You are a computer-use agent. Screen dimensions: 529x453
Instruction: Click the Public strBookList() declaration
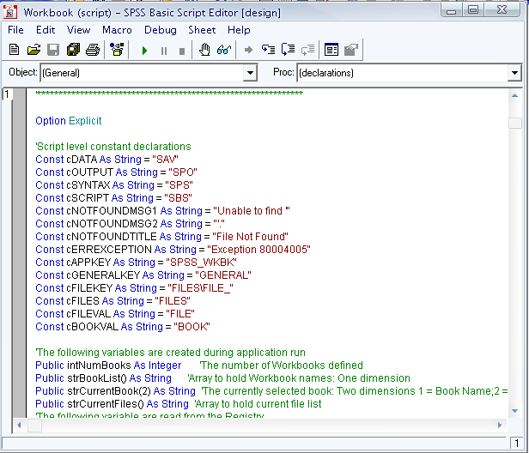point(104,378)
